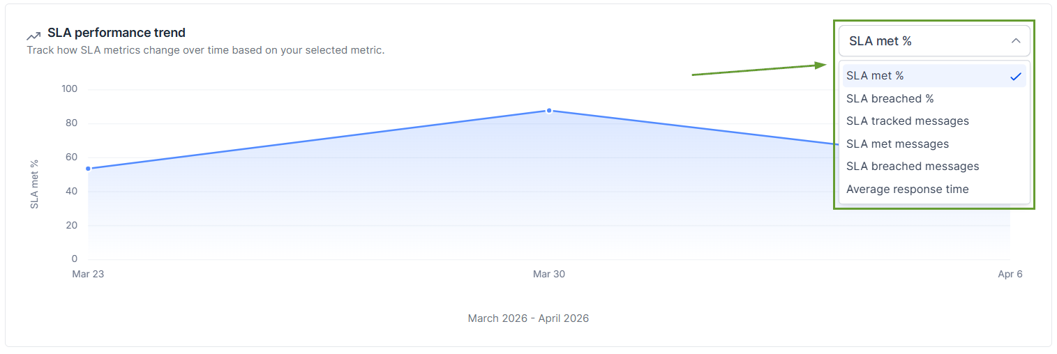Select SLA tracked messages option
This screenshot has height=354, width=1057.
click(x=907, y=121)
